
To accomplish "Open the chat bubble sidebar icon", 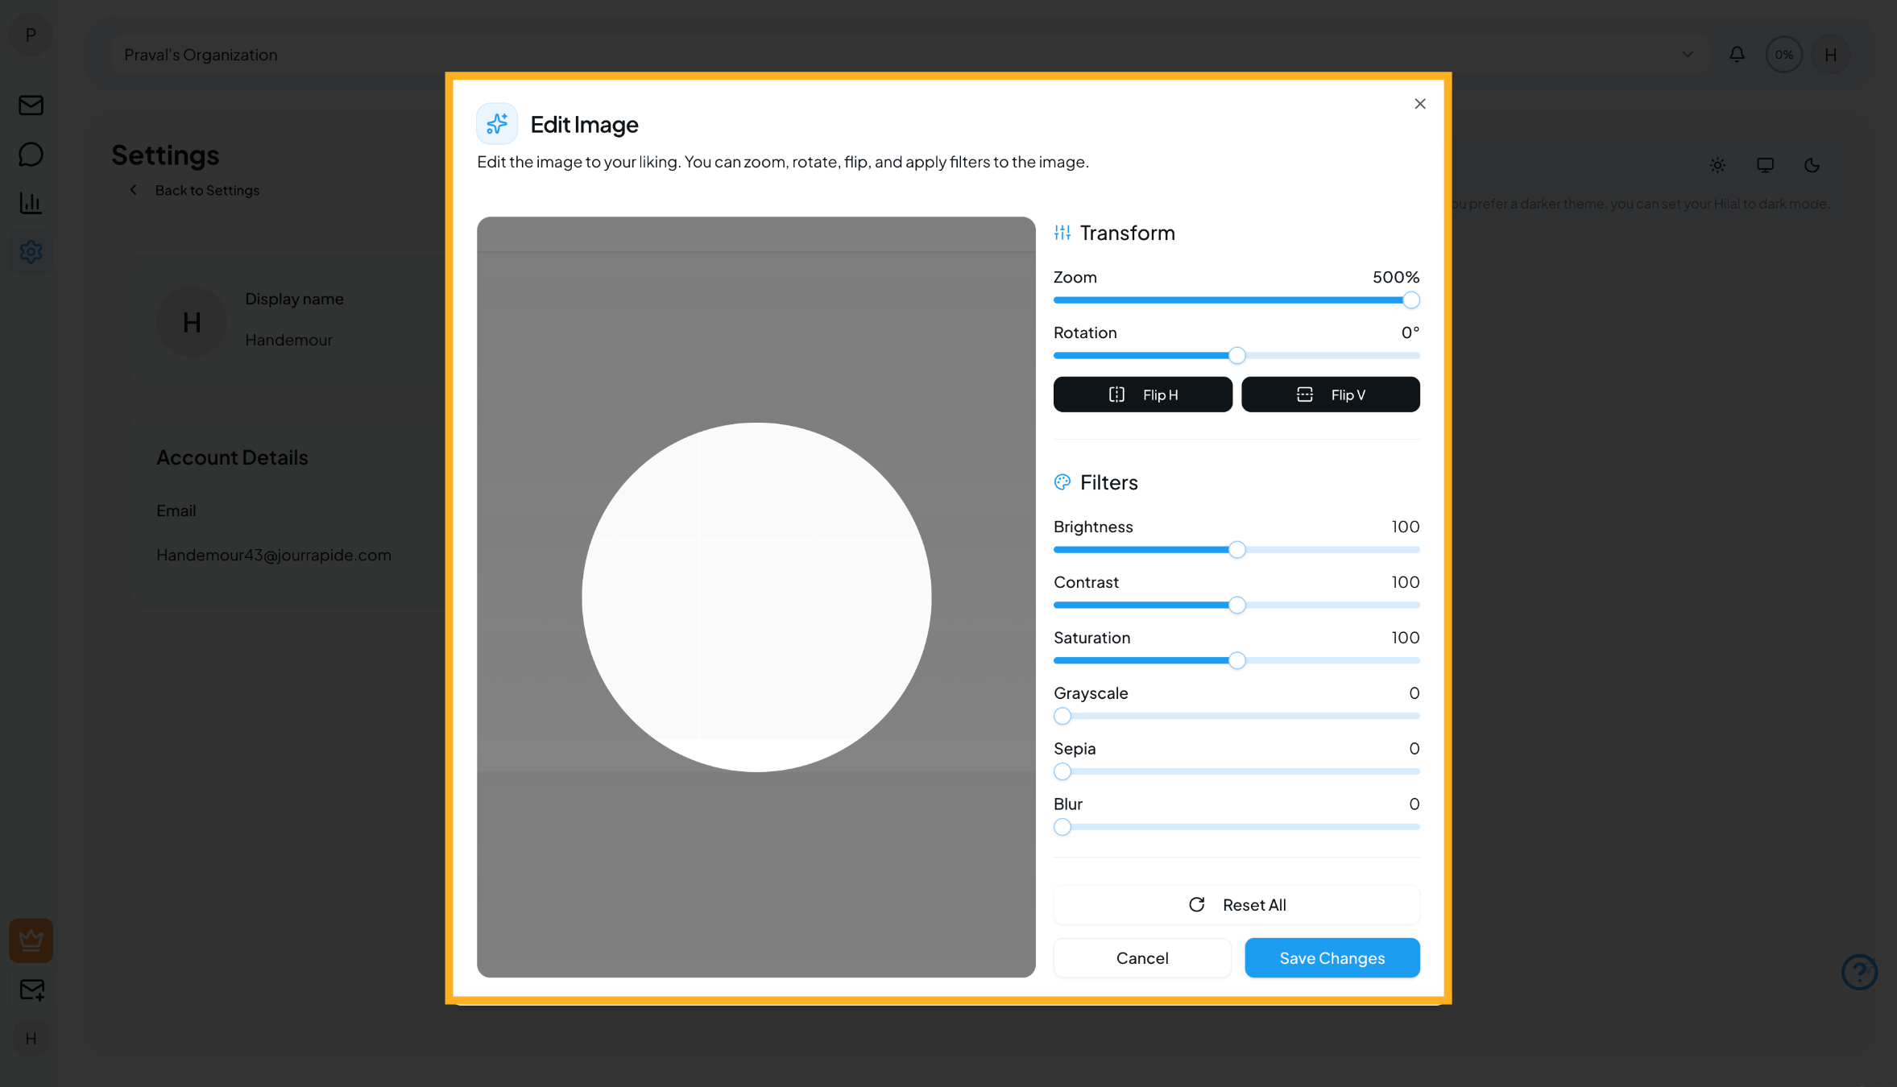I will pos(31,154).
